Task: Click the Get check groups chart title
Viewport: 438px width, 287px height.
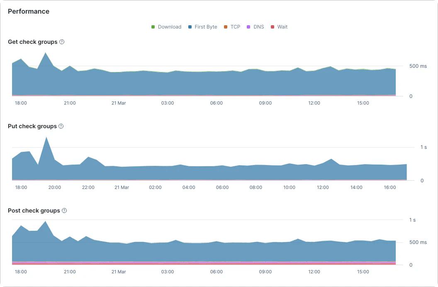Action: point(32,42)
